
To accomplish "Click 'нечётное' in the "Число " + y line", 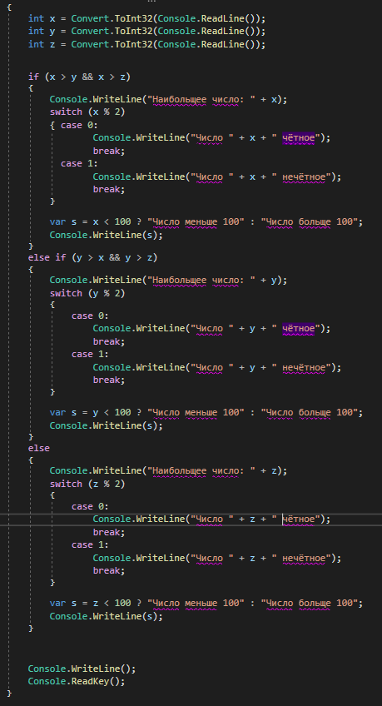I will point(304,367).
